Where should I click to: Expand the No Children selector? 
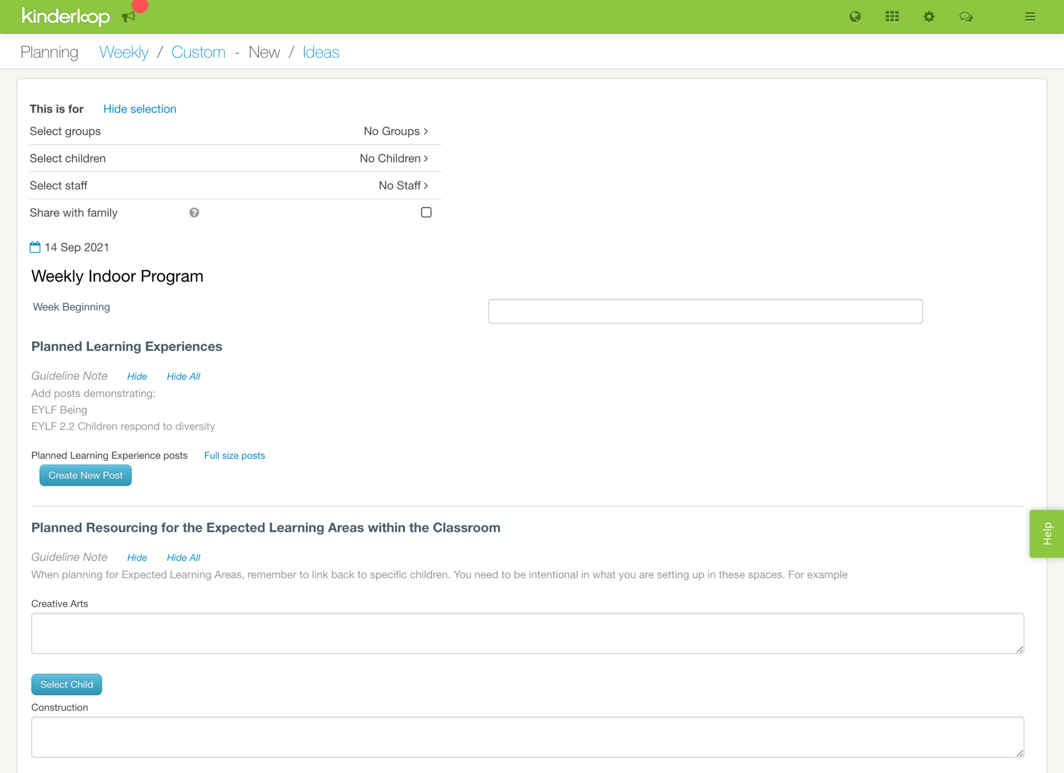394,158
